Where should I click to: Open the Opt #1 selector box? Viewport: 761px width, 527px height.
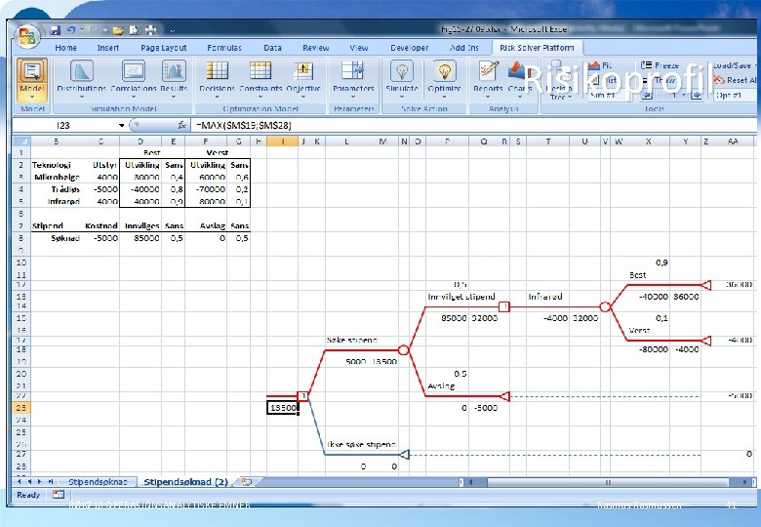pyautogui.click(x=736, y=95)
